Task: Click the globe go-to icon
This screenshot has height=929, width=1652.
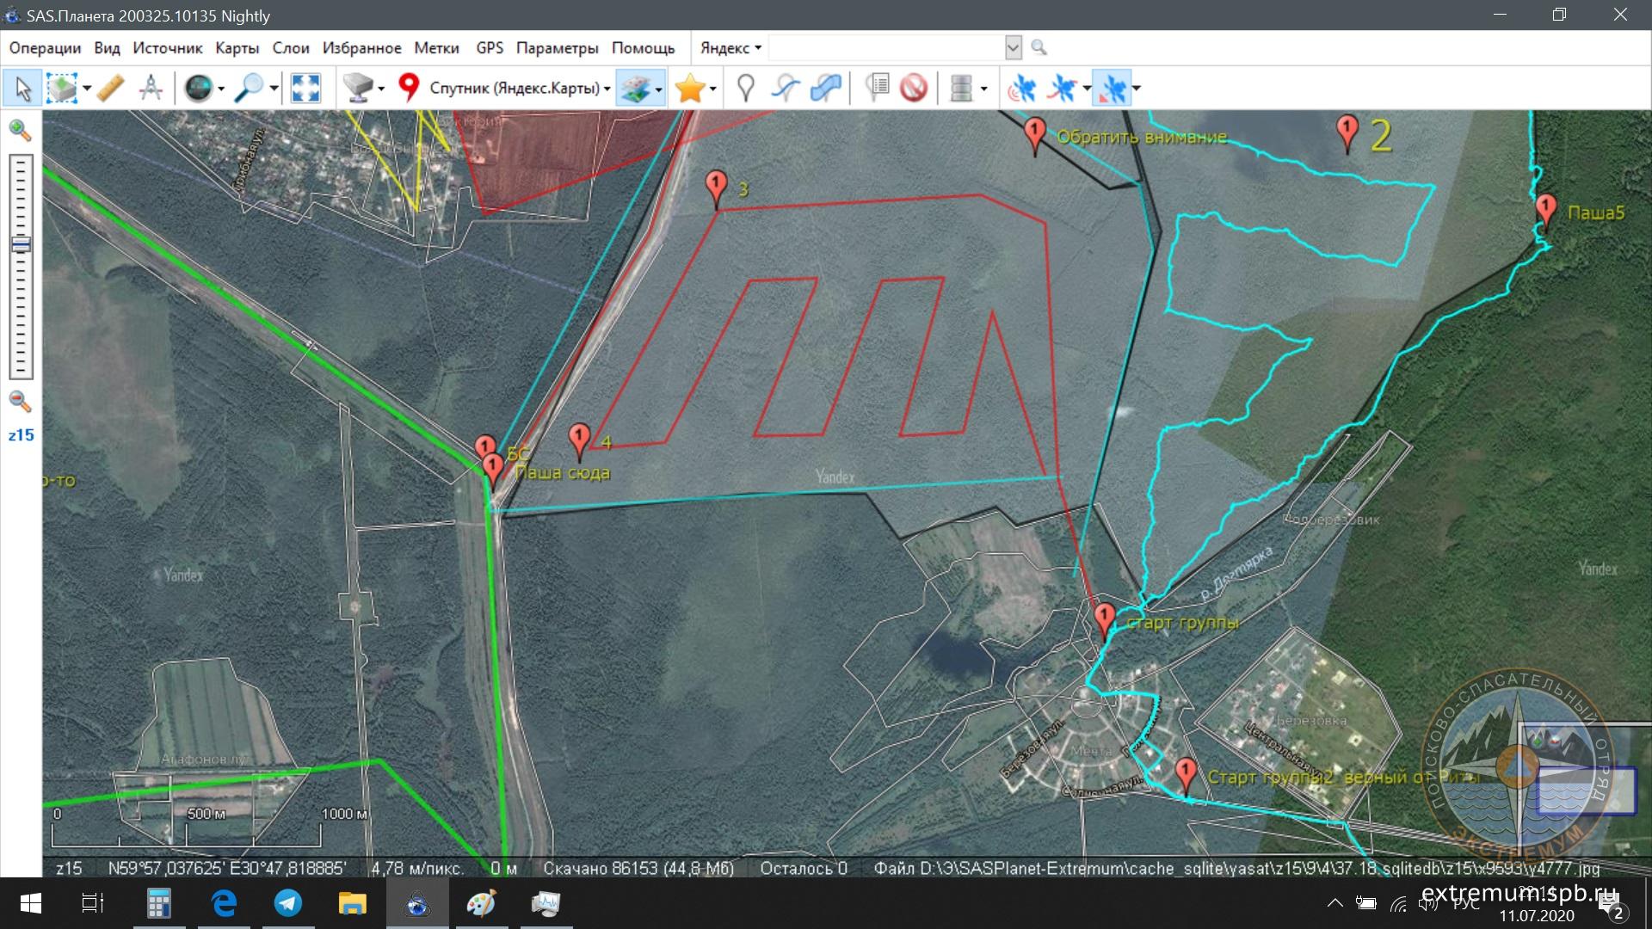Action: [x=199, y=88]
